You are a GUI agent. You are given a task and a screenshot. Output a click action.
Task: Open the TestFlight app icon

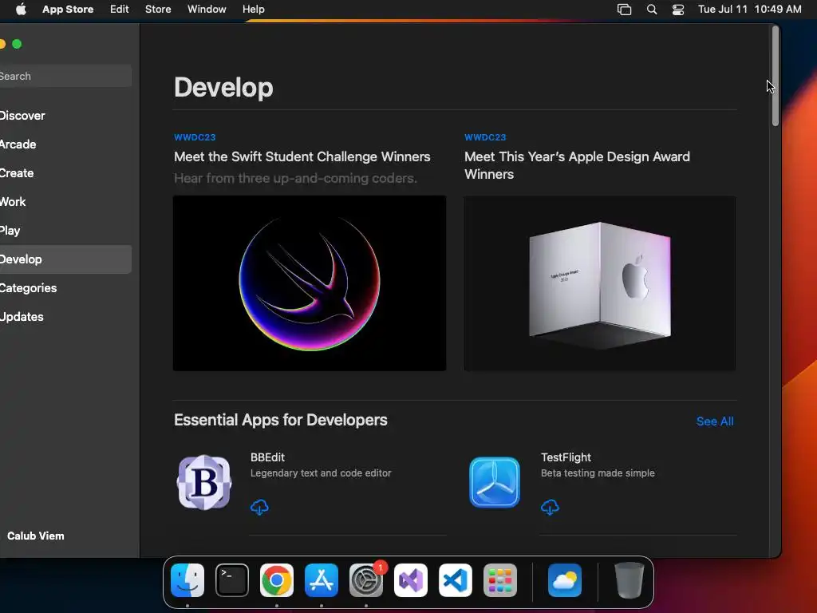(495, 482)
